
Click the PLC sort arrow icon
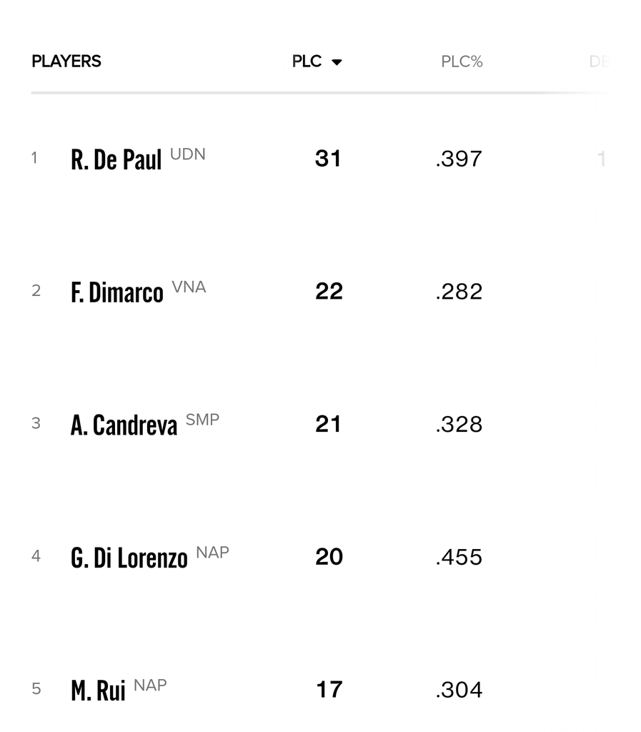pos(337,62)
